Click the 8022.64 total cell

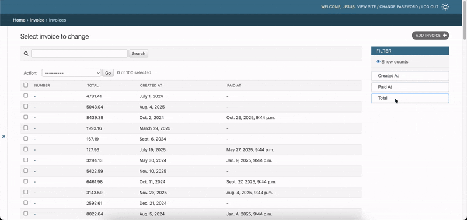tap(95, 214)
